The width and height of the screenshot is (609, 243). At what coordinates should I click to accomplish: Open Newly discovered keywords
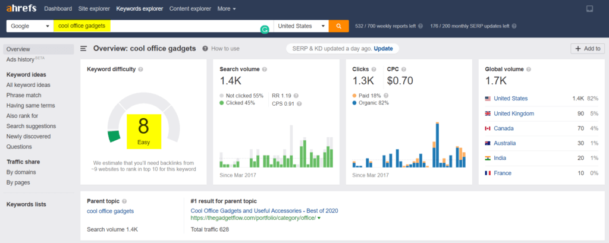pos(29,136)
